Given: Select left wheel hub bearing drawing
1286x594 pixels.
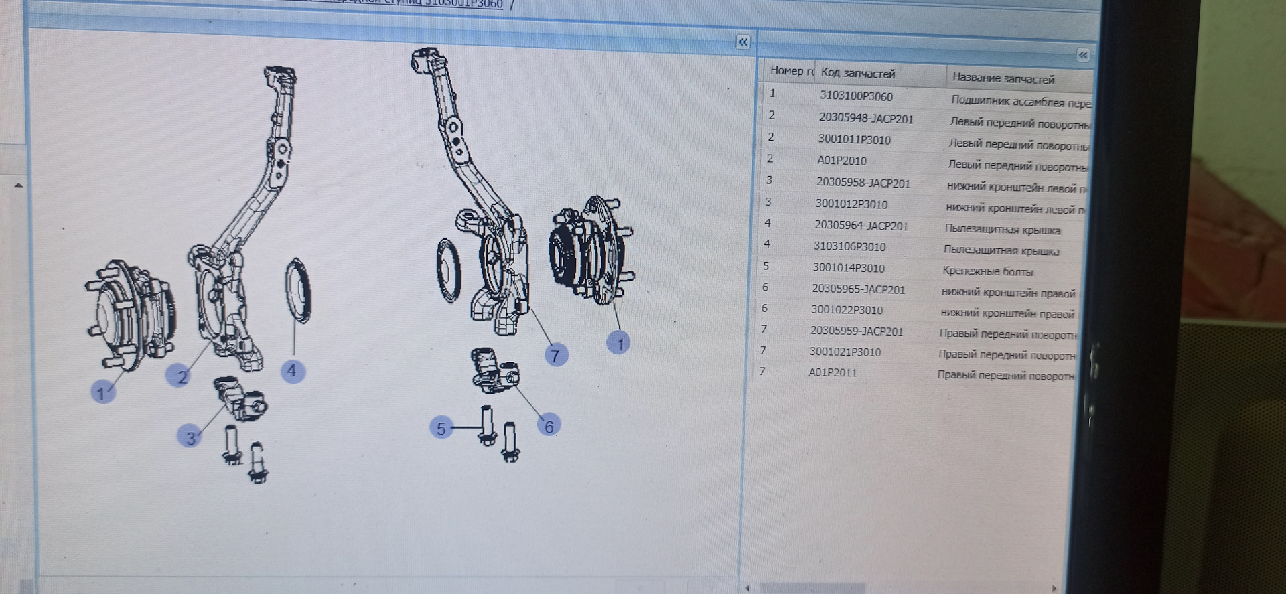Looking at the screenshot, I should click(x=129, y=315).
